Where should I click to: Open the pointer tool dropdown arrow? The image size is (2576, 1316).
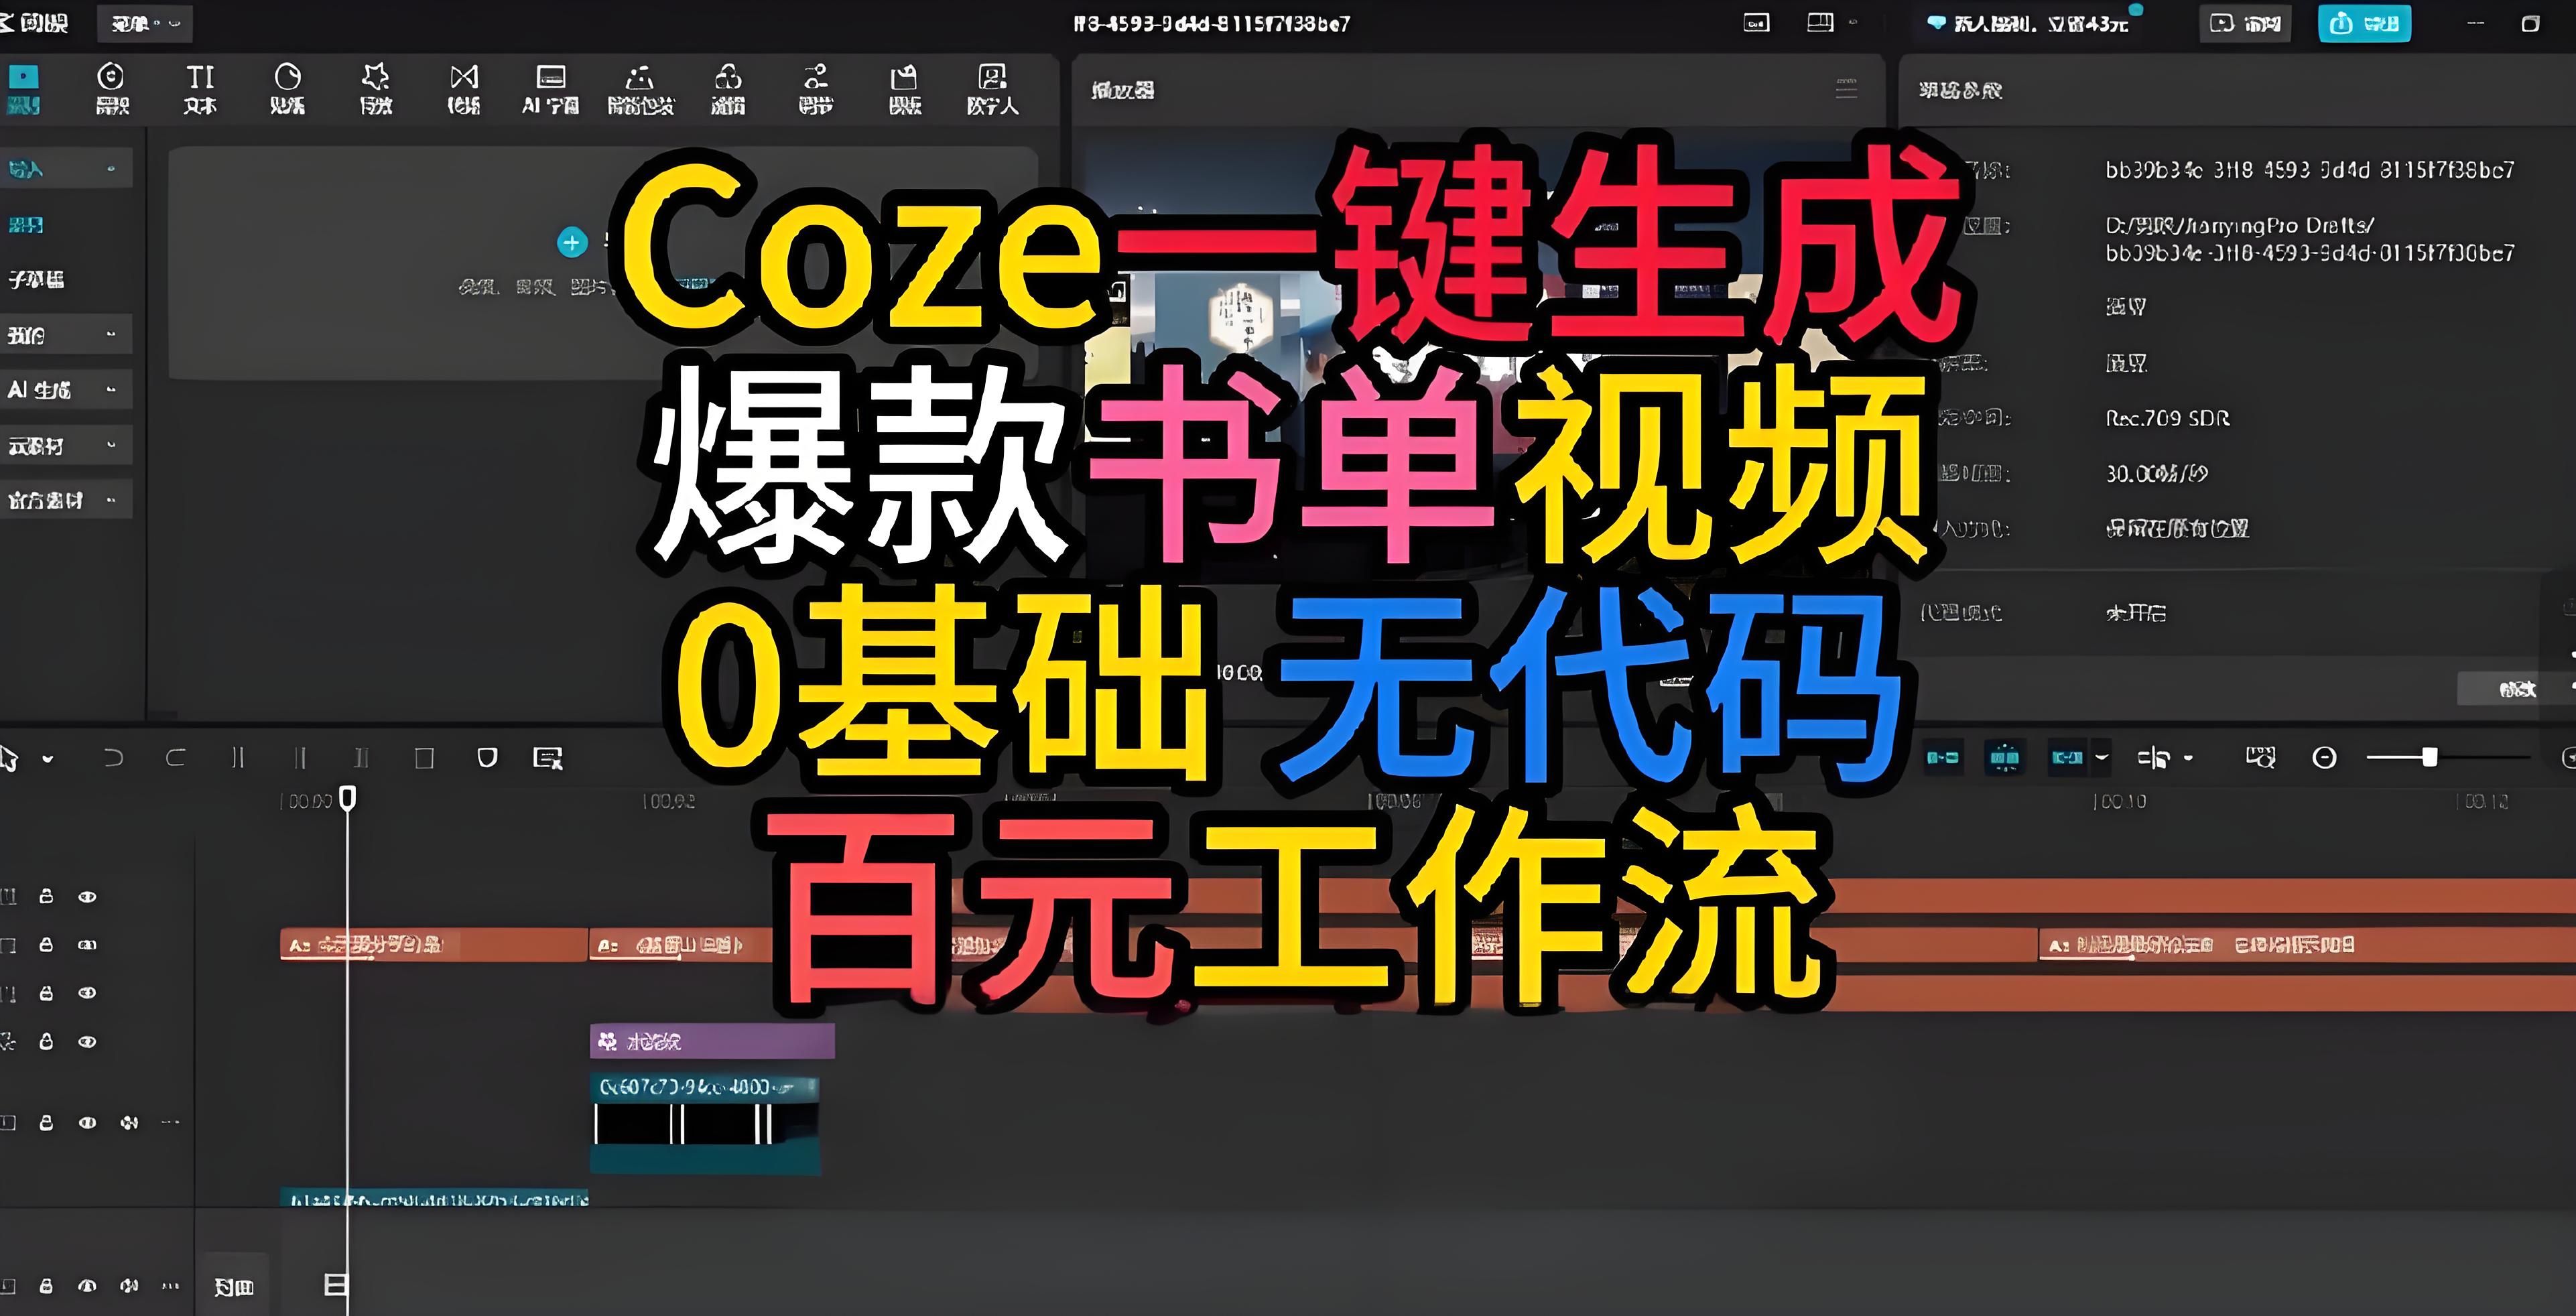coord(47,759)
